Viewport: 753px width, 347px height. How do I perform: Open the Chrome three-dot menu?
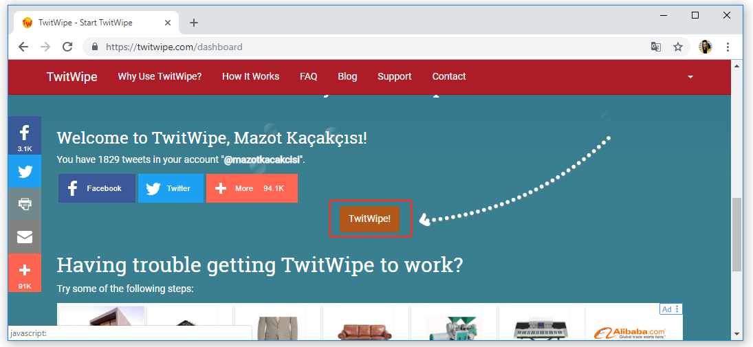click(728, 47)
